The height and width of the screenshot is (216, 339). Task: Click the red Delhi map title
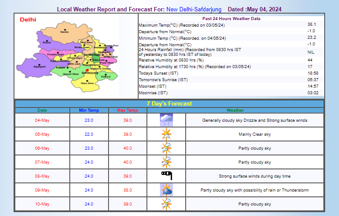point(28,20)
